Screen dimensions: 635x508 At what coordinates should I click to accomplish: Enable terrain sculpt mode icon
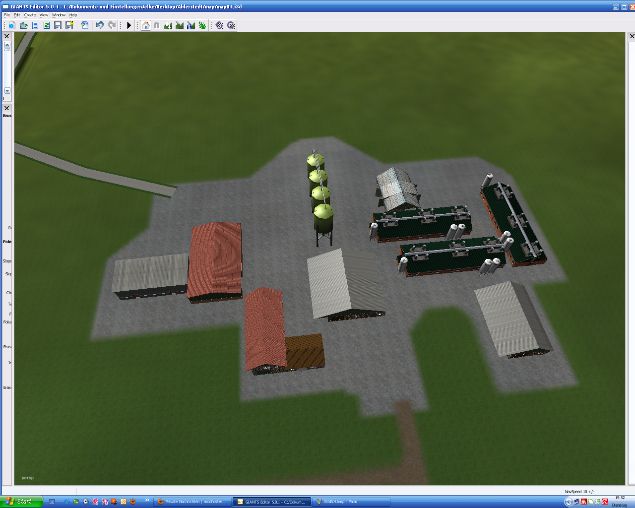click(x=168, y=25)
